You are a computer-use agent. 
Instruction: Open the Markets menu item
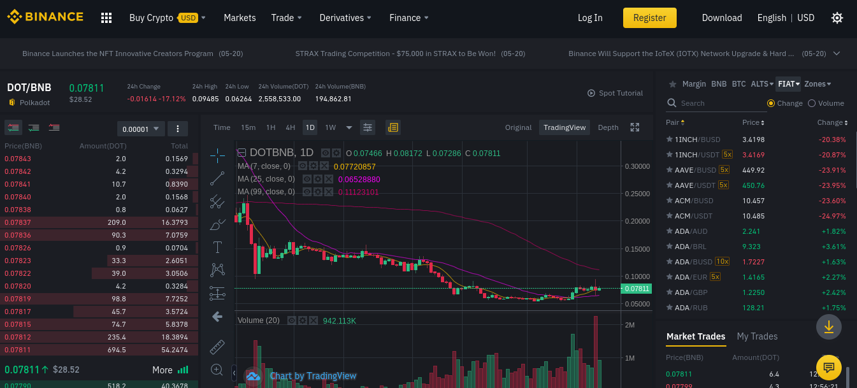point(240,18)
